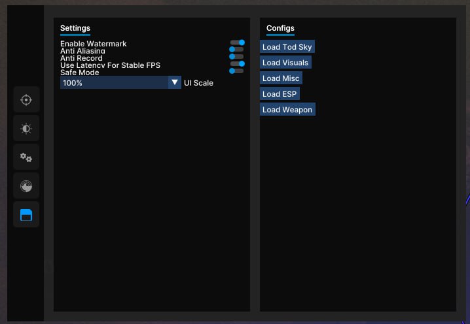The height and width of the screenshot is (324, 470).
Task: Open the crosshair aim tab icon
Action: coord(26,100)
